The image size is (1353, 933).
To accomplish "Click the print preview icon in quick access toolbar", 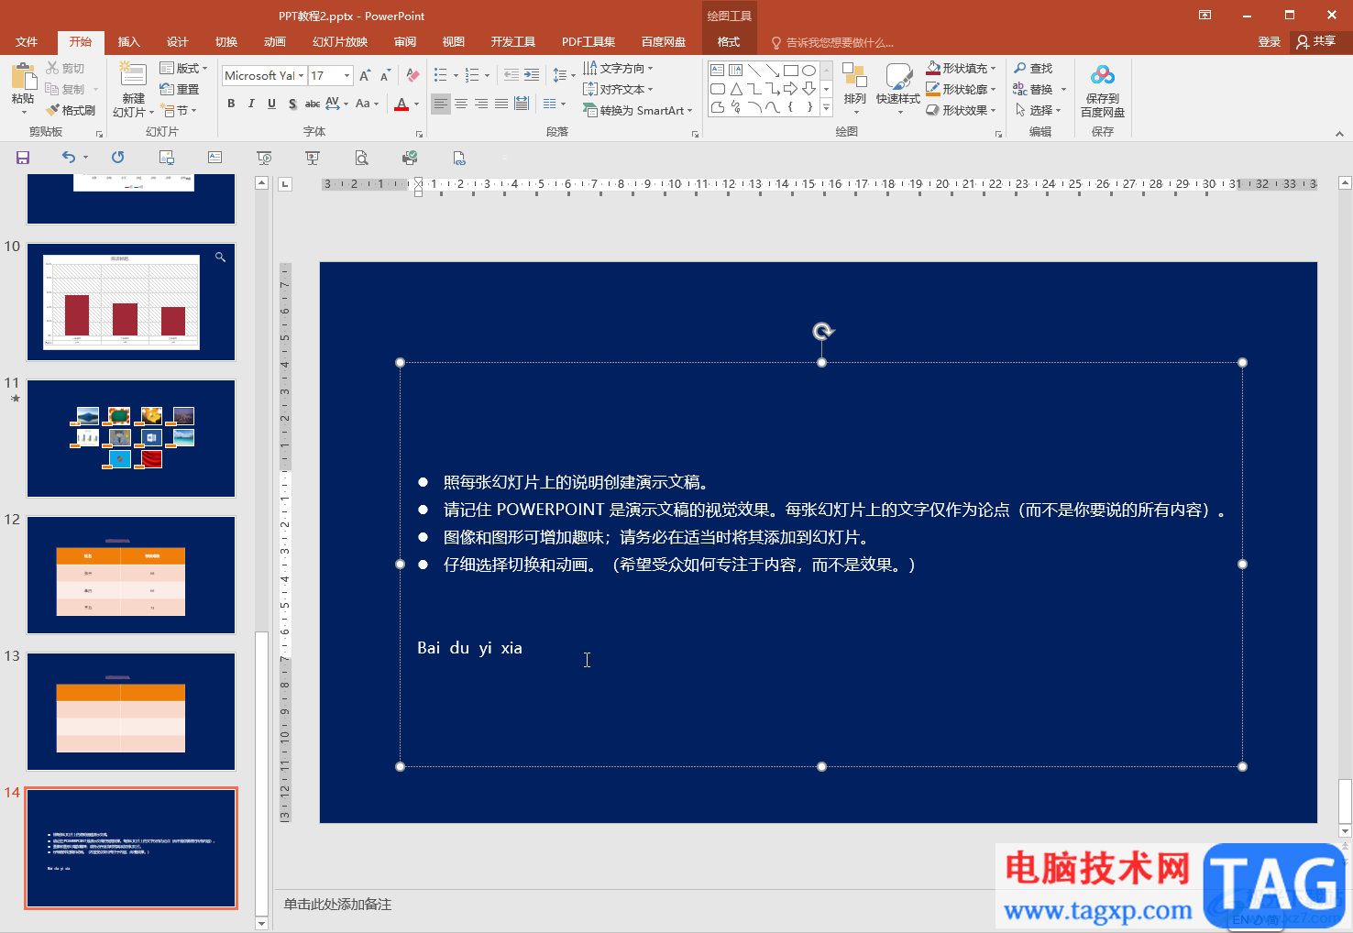I will pos(362,158).
